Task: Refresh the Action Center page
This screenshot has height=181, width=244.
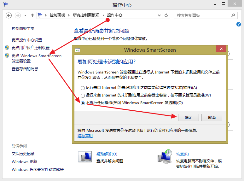Action: click(166, 15)
